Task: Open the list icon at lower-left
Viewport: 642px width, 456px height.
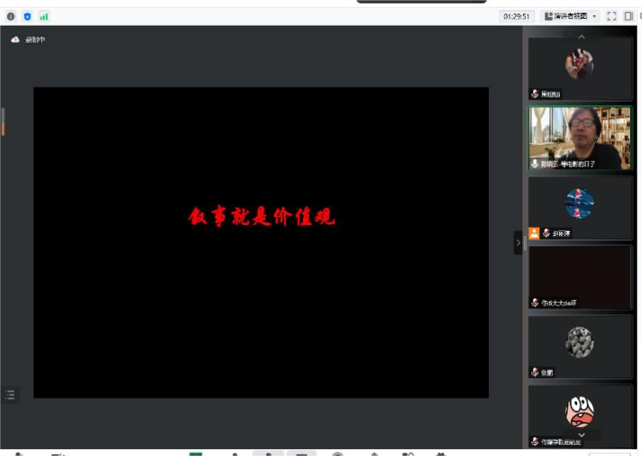Action: [x=10, y=394]
